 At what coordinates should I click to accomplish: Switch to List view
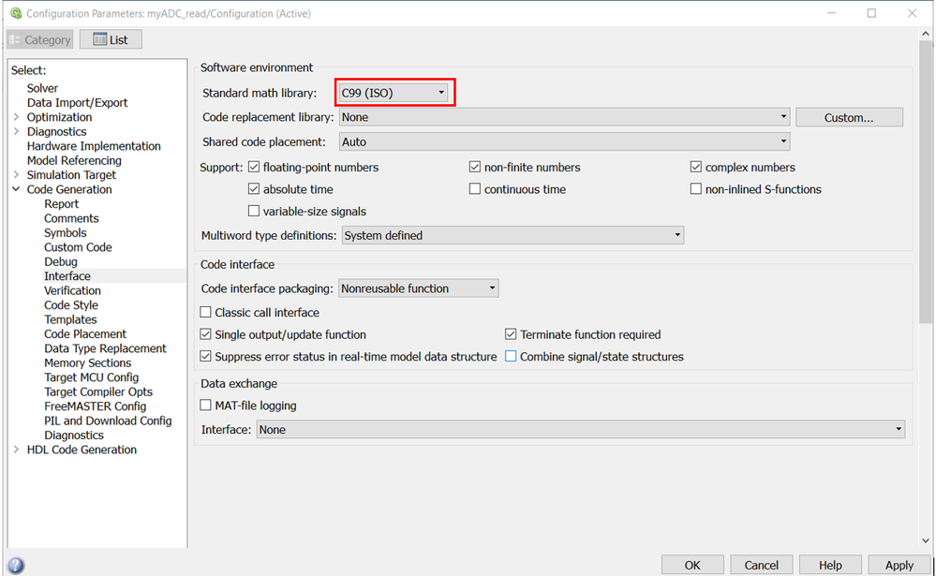111,39
